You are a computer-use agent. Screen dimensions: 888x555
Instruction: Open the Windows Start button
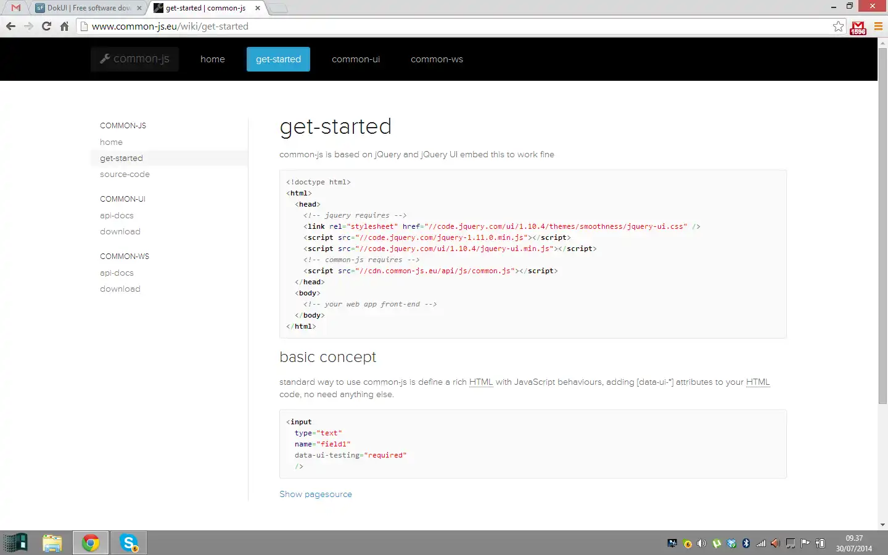[15, 543]
